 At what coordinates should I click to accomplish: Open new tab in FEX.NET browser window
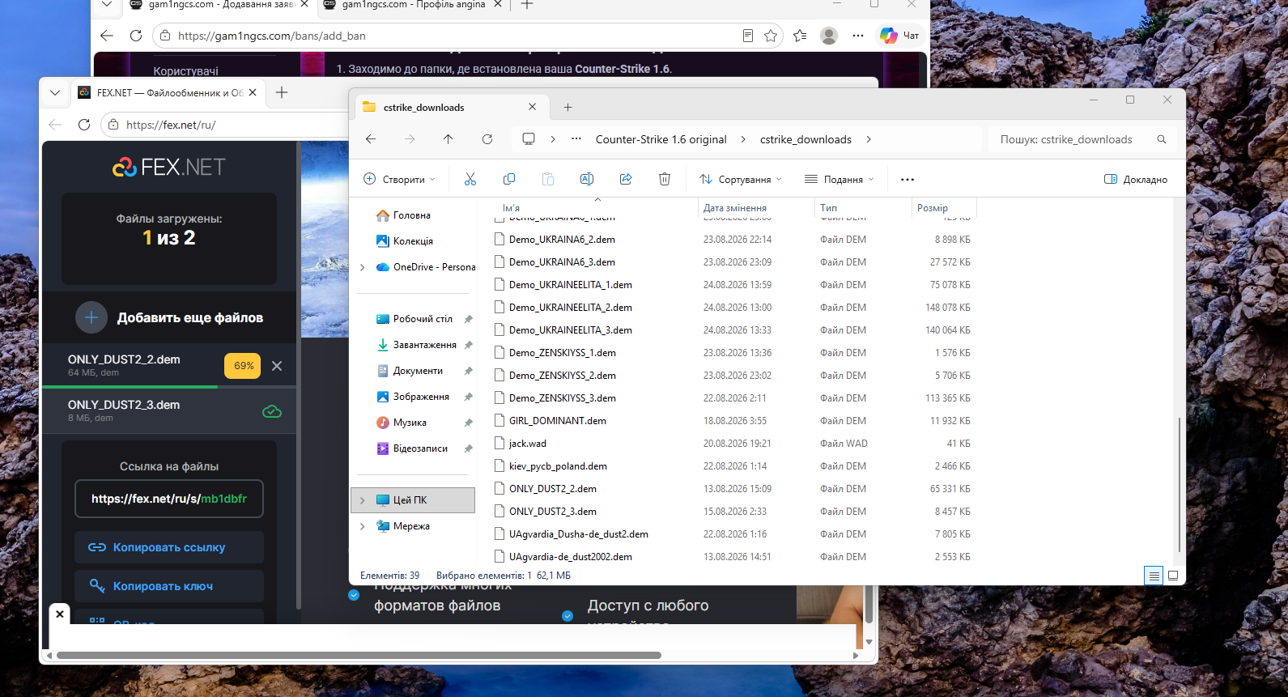click(282, 92)
